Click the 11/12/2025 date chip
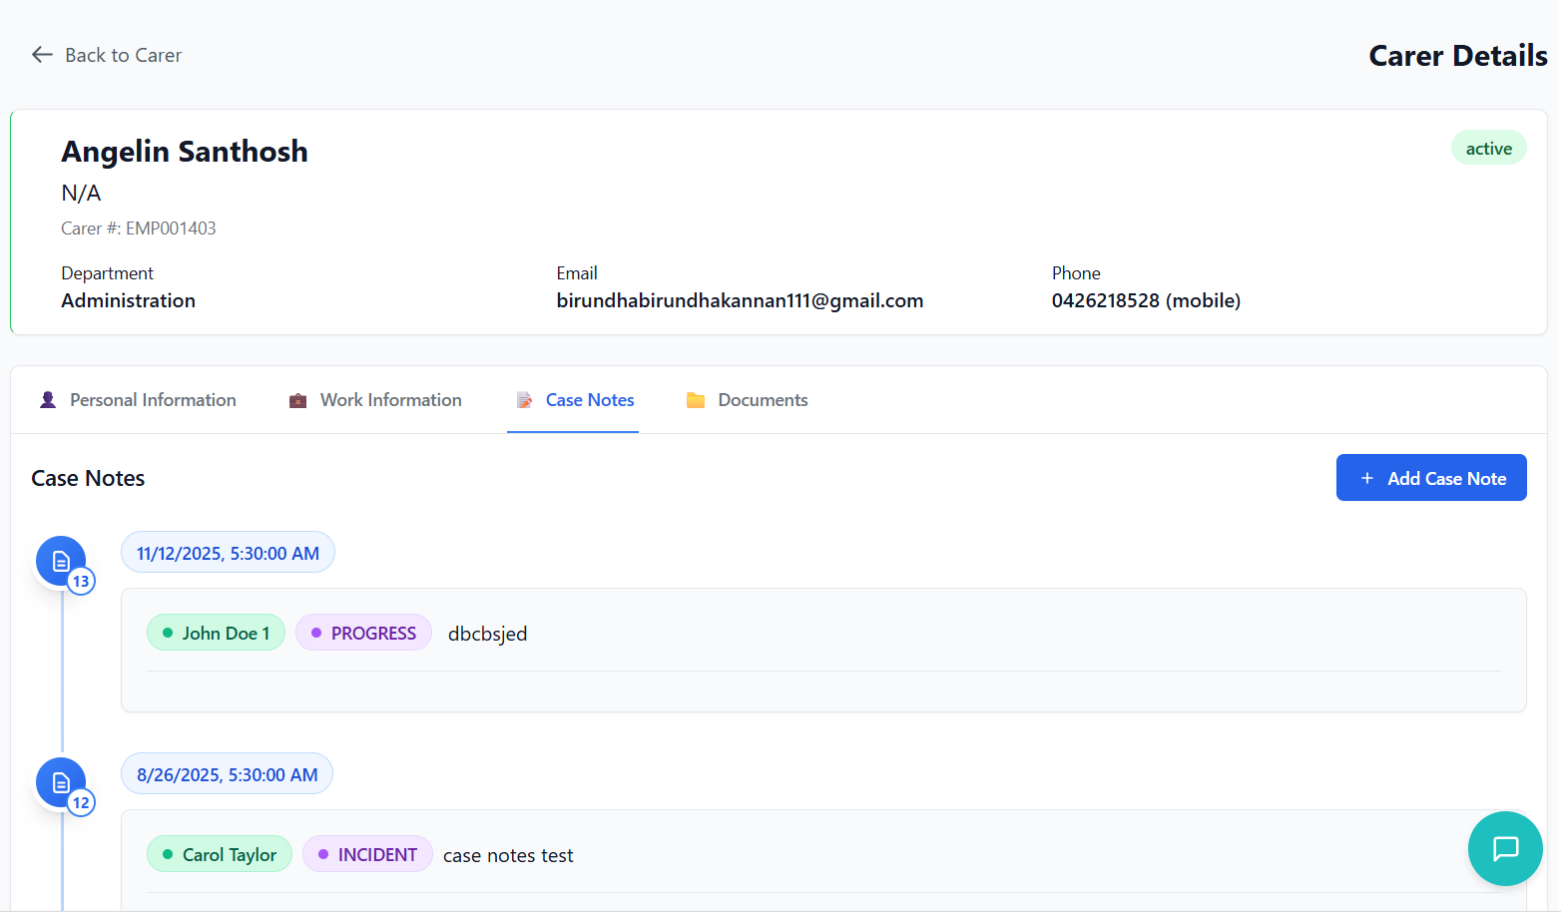 pos(228,553)
